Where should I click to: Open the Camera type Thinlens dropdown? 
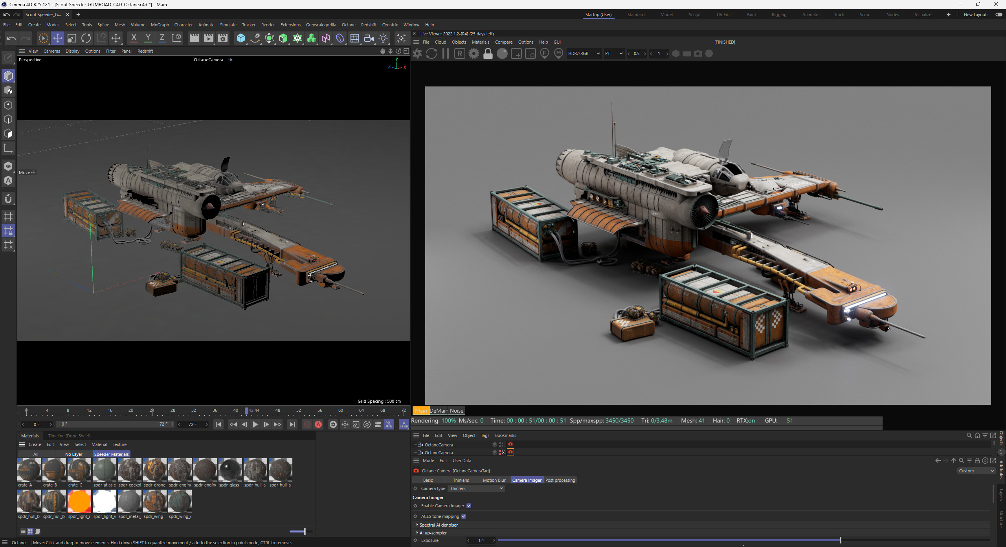(476, 488)
